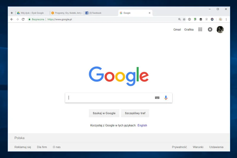This screenshot has height=158, width=237.
Task: Reload the current page
Action: point(23,19)
